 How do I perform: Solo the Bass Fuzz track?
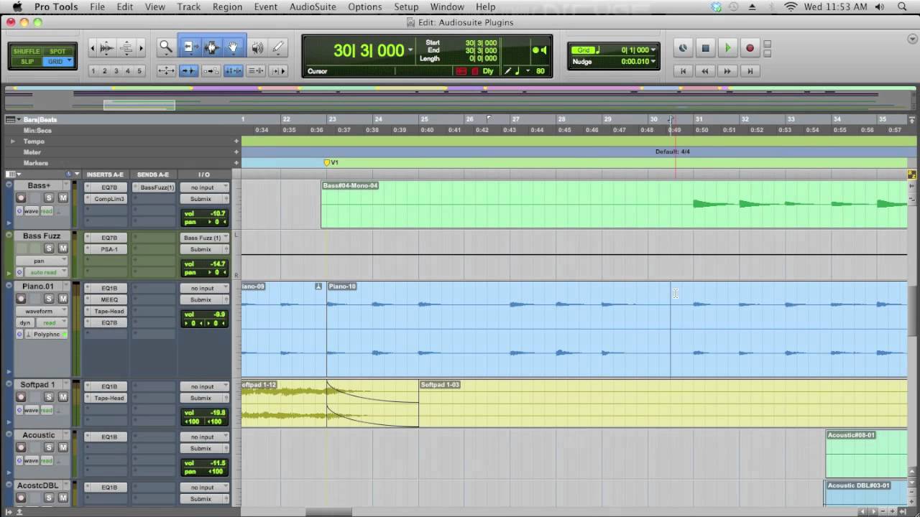pyautogui.click(x=49, y=248)
